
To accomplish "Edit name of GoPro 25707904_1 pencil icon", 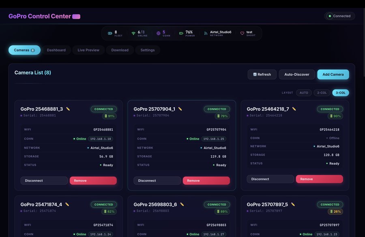I will (x=180, y=109).
